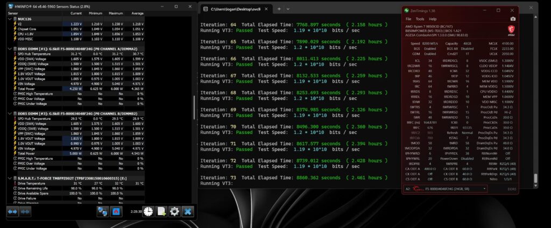Collapse the DDR5 DIMM [#1] sensor group
Screen dimensions: 551x228
pos(10,49)
